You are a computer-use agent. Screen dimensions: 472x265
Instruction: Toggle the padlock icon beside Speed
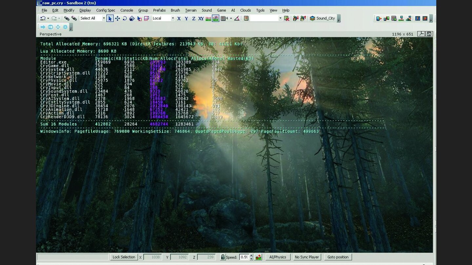click(223, 257)
